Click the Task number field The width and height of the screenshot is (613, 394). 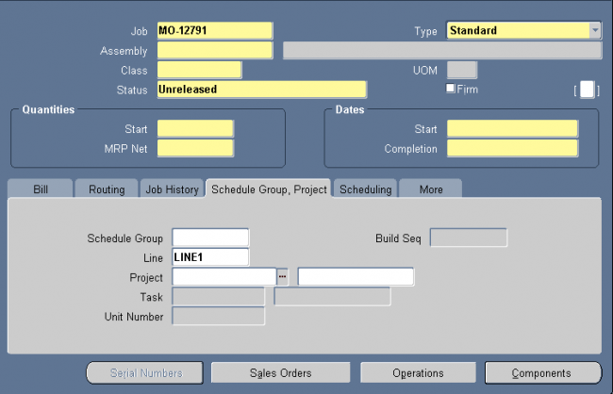click(218, 297)
